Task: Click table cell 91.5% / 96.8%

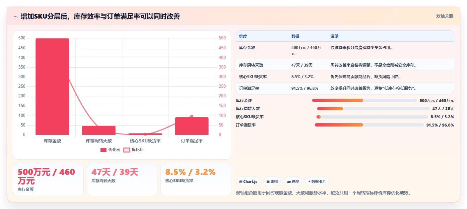Action: pos(304,88)
